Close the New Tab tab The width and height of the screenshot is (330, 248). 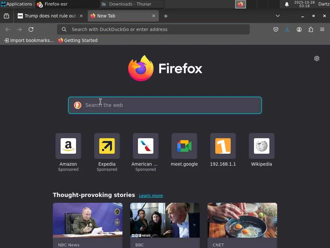click(154, 16)
